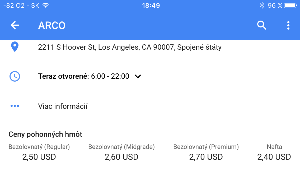Tap the 2211 S Hoover St address
The width and height of the screenshot is (300, 169).
pyautogui.click(x=130, y=47)
